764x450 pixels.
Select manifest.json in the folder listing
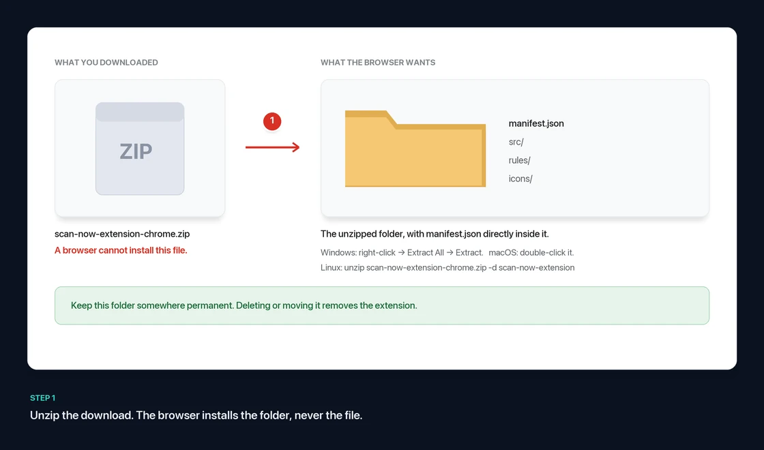click(536, 123)
